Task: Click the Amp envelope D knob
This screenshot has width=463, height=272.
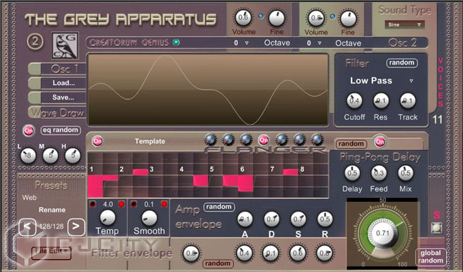Action: coord(271,219)
